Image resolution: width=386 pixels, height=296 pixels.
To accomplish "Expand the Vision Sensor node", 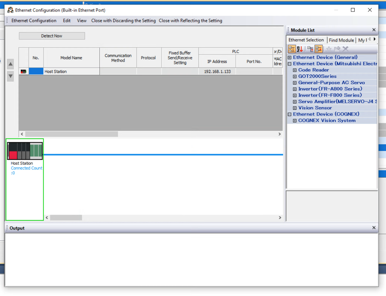I will pos(295,108).
